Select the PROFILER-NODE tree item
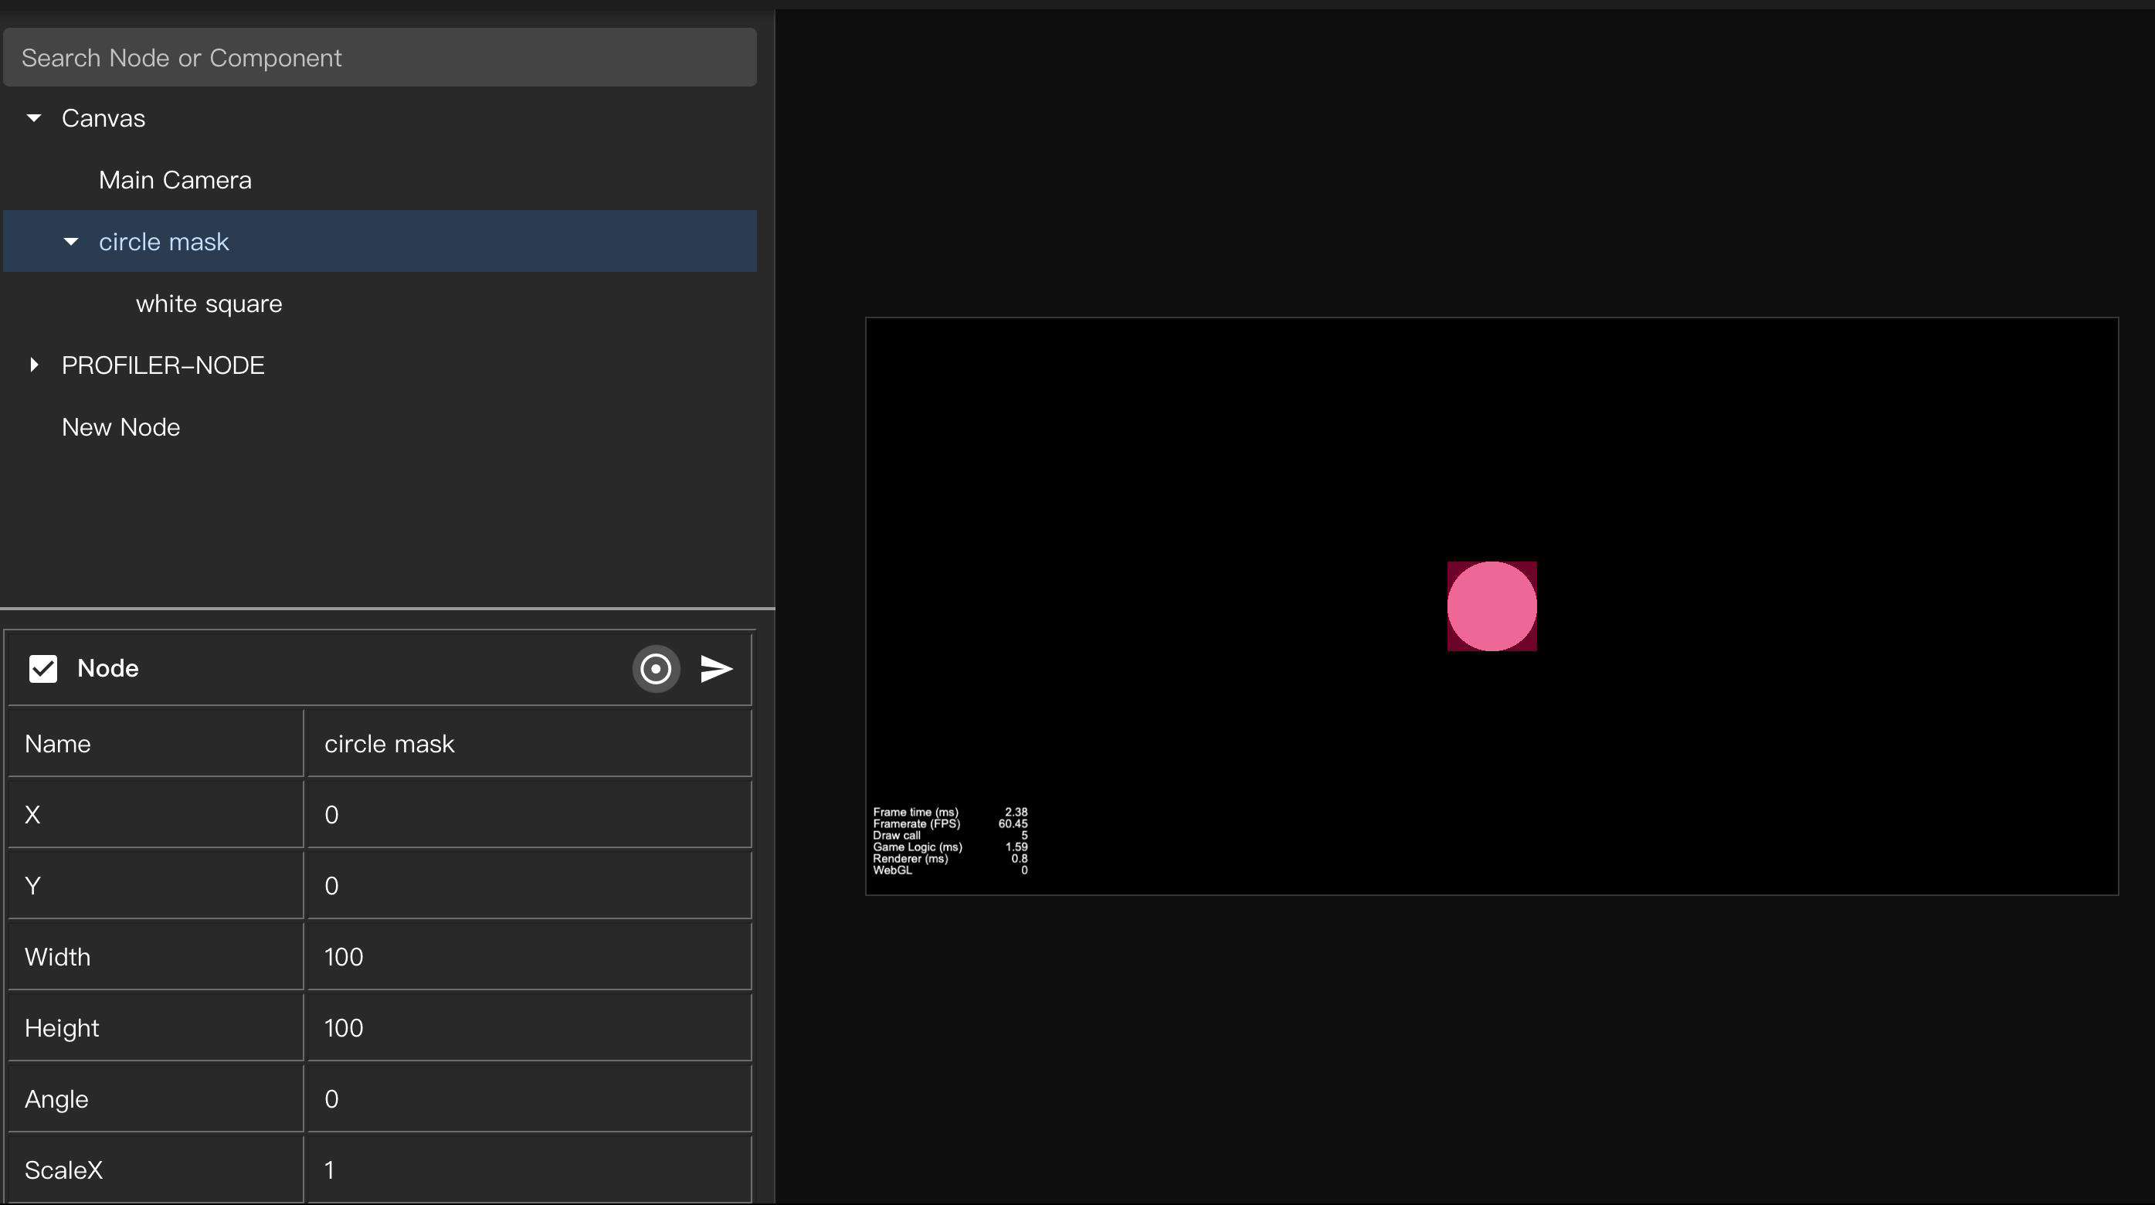This screenshot has height=1205, width=2155. pyautogui.click(x=163, y=365)
